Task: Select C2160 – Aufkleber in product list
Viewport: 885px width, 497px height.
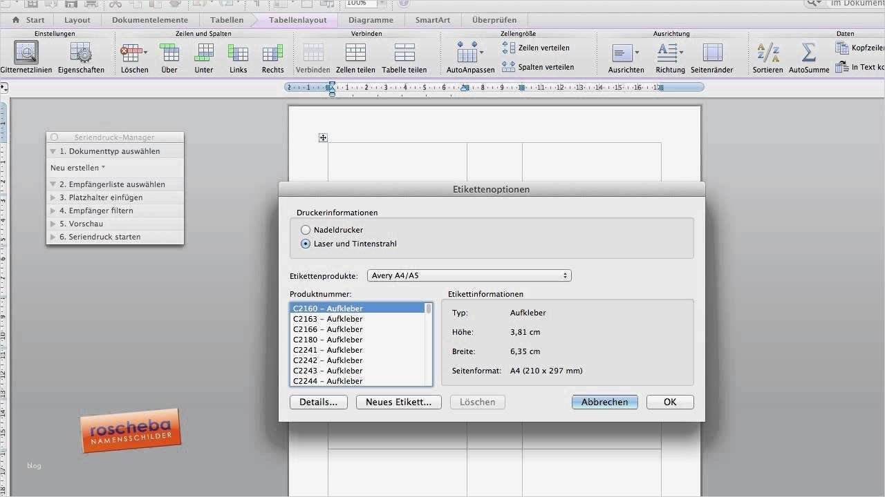Action: 357,309
